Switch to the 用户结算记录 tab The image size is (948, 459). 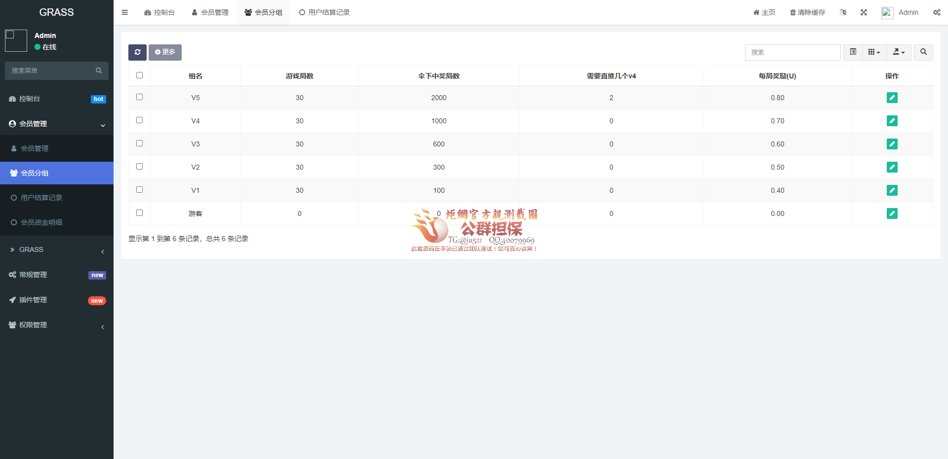[324, 12]
